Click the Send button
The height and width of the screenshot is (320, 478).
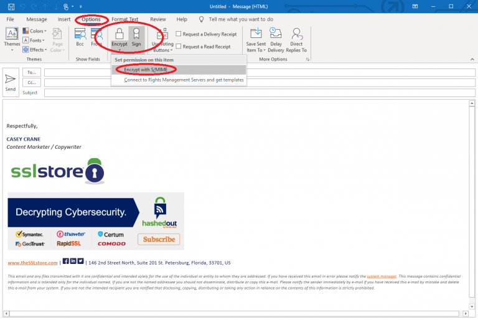pos(11,82)
